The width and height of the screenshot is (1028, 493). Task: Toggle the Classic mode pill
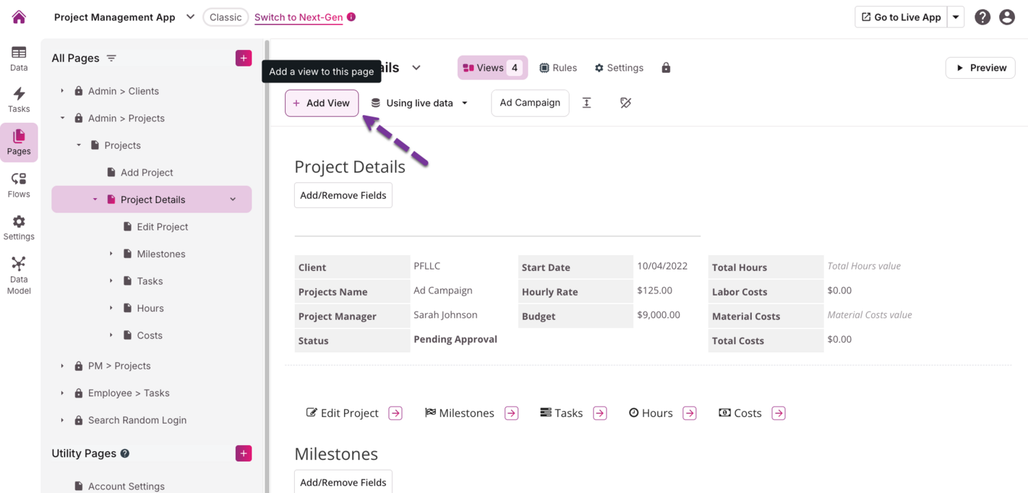225,17
